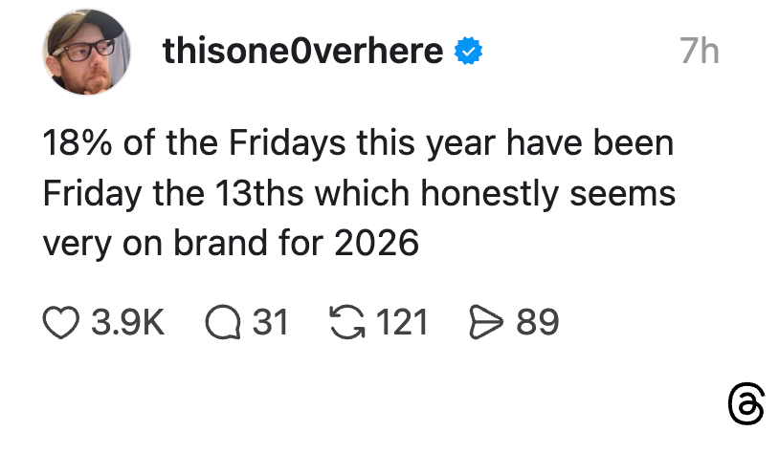Open replies via the speech bubble icon

tap(222, 322)
